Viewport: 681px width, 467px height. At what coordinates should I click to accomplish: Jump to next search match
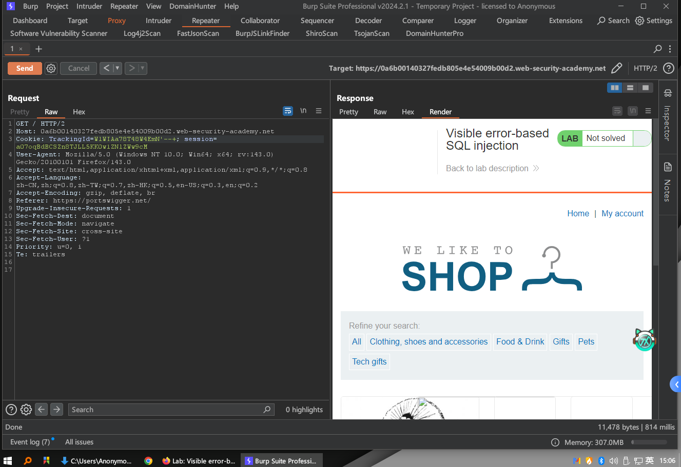pos(57,409)
